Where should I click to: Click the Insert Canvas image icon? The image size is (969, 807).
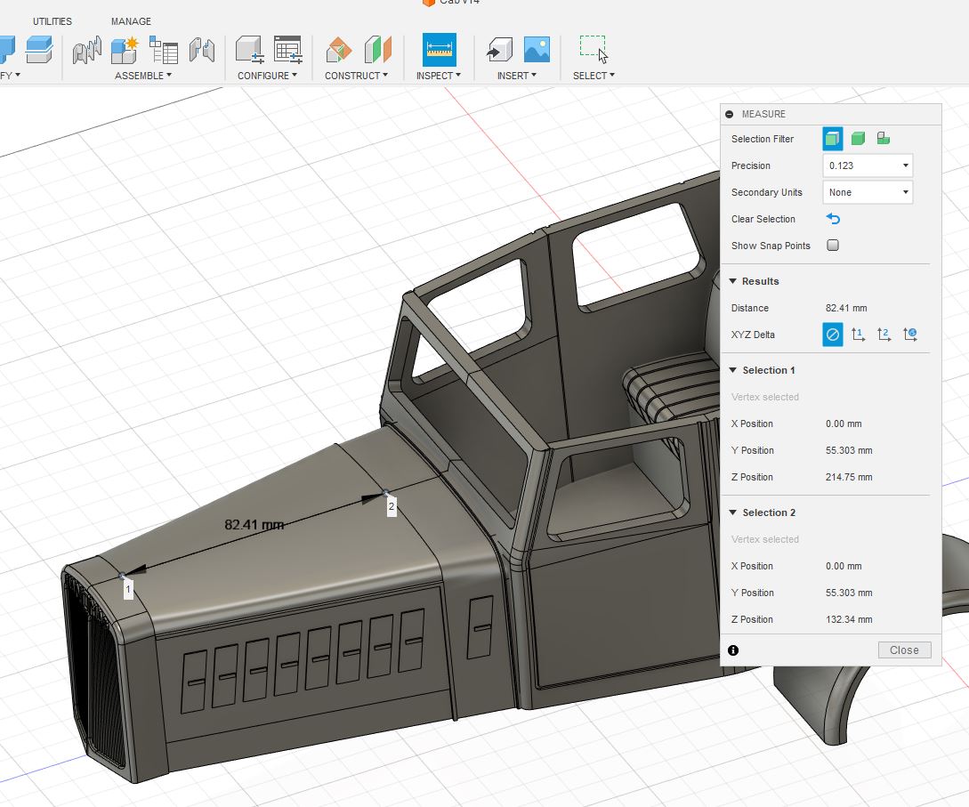[537, 50]
